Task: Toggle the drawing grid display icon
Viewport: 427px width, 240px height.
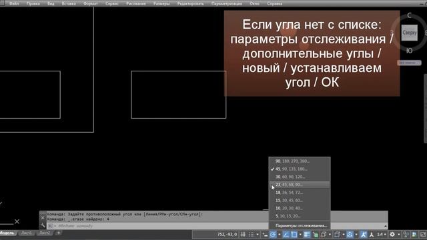Action: 243,234
